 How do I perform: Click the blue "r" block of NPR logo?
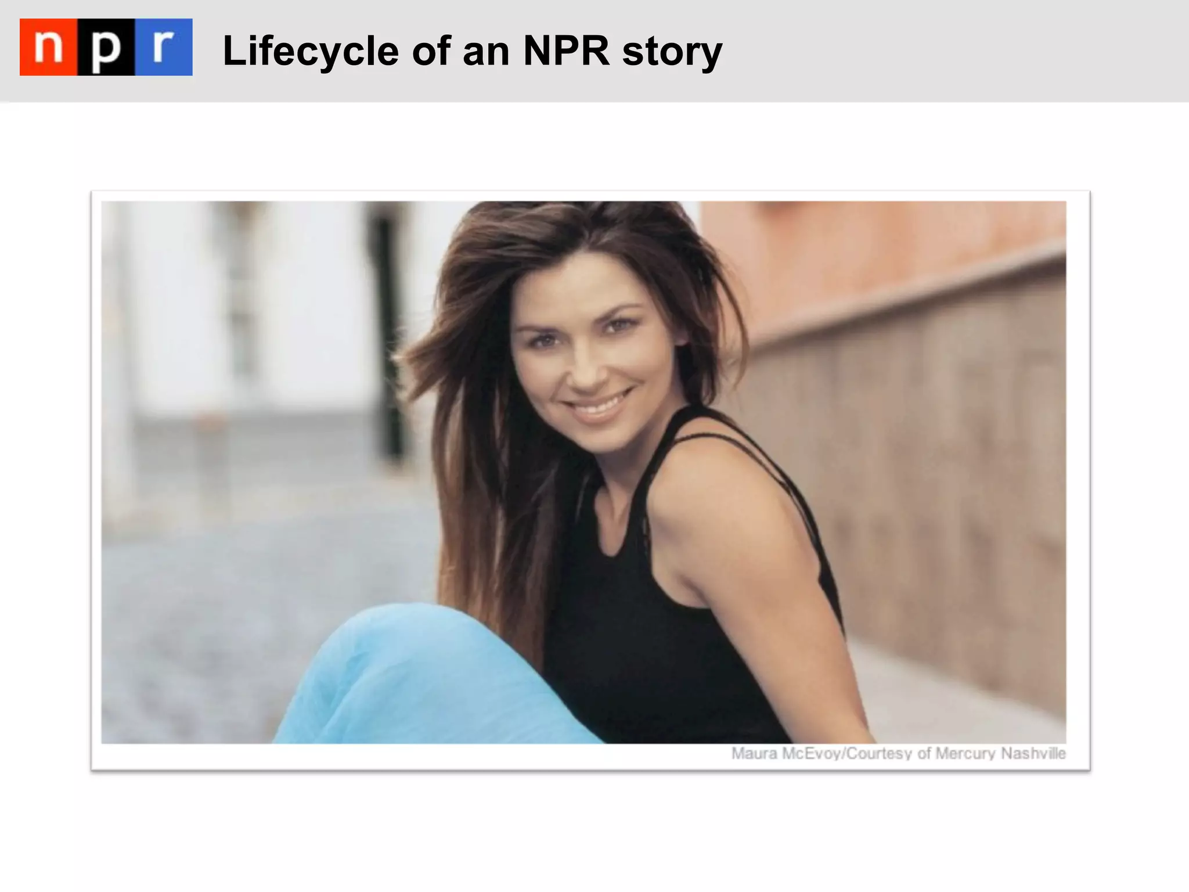(x=164, y=47)
